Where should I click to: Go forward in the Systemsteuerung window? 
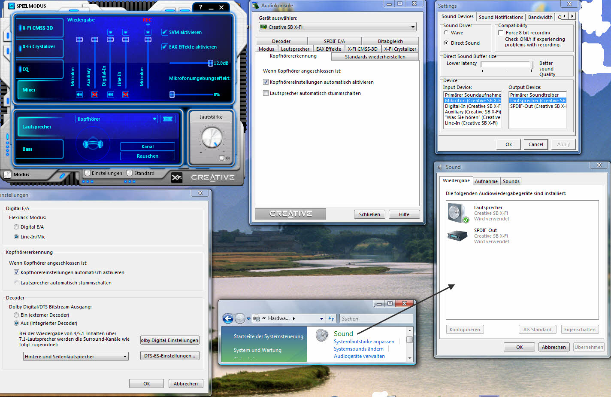(240, 318)
